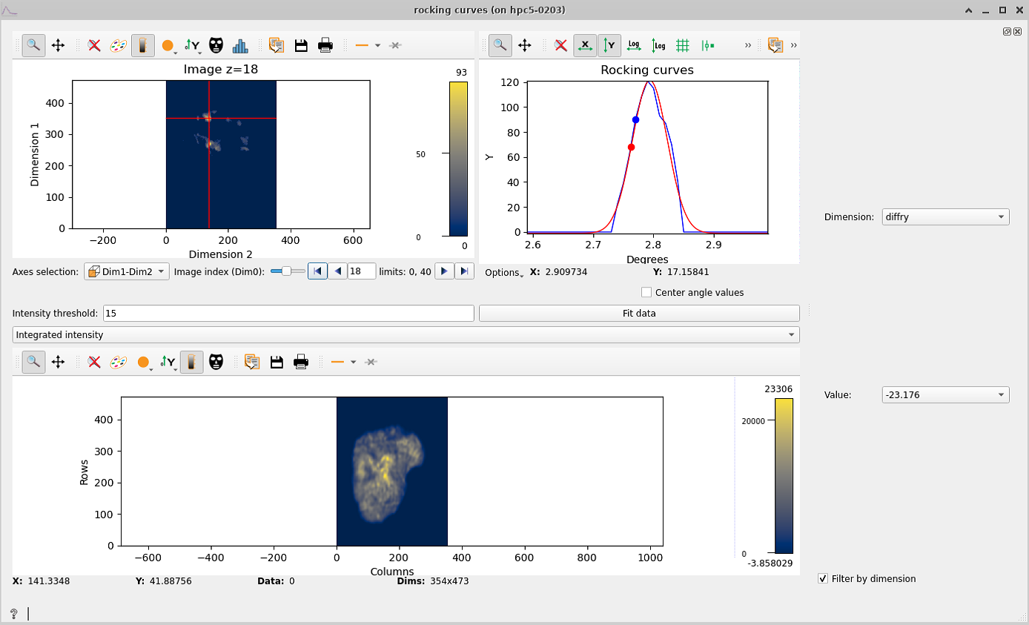This screenshot has width=1029, height=625.
Task: Open the Integrated intensity map selector
Action: click(x=406, y=335)
